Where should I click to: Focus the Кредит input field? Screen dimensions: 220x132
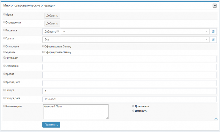tap(130, 75)
